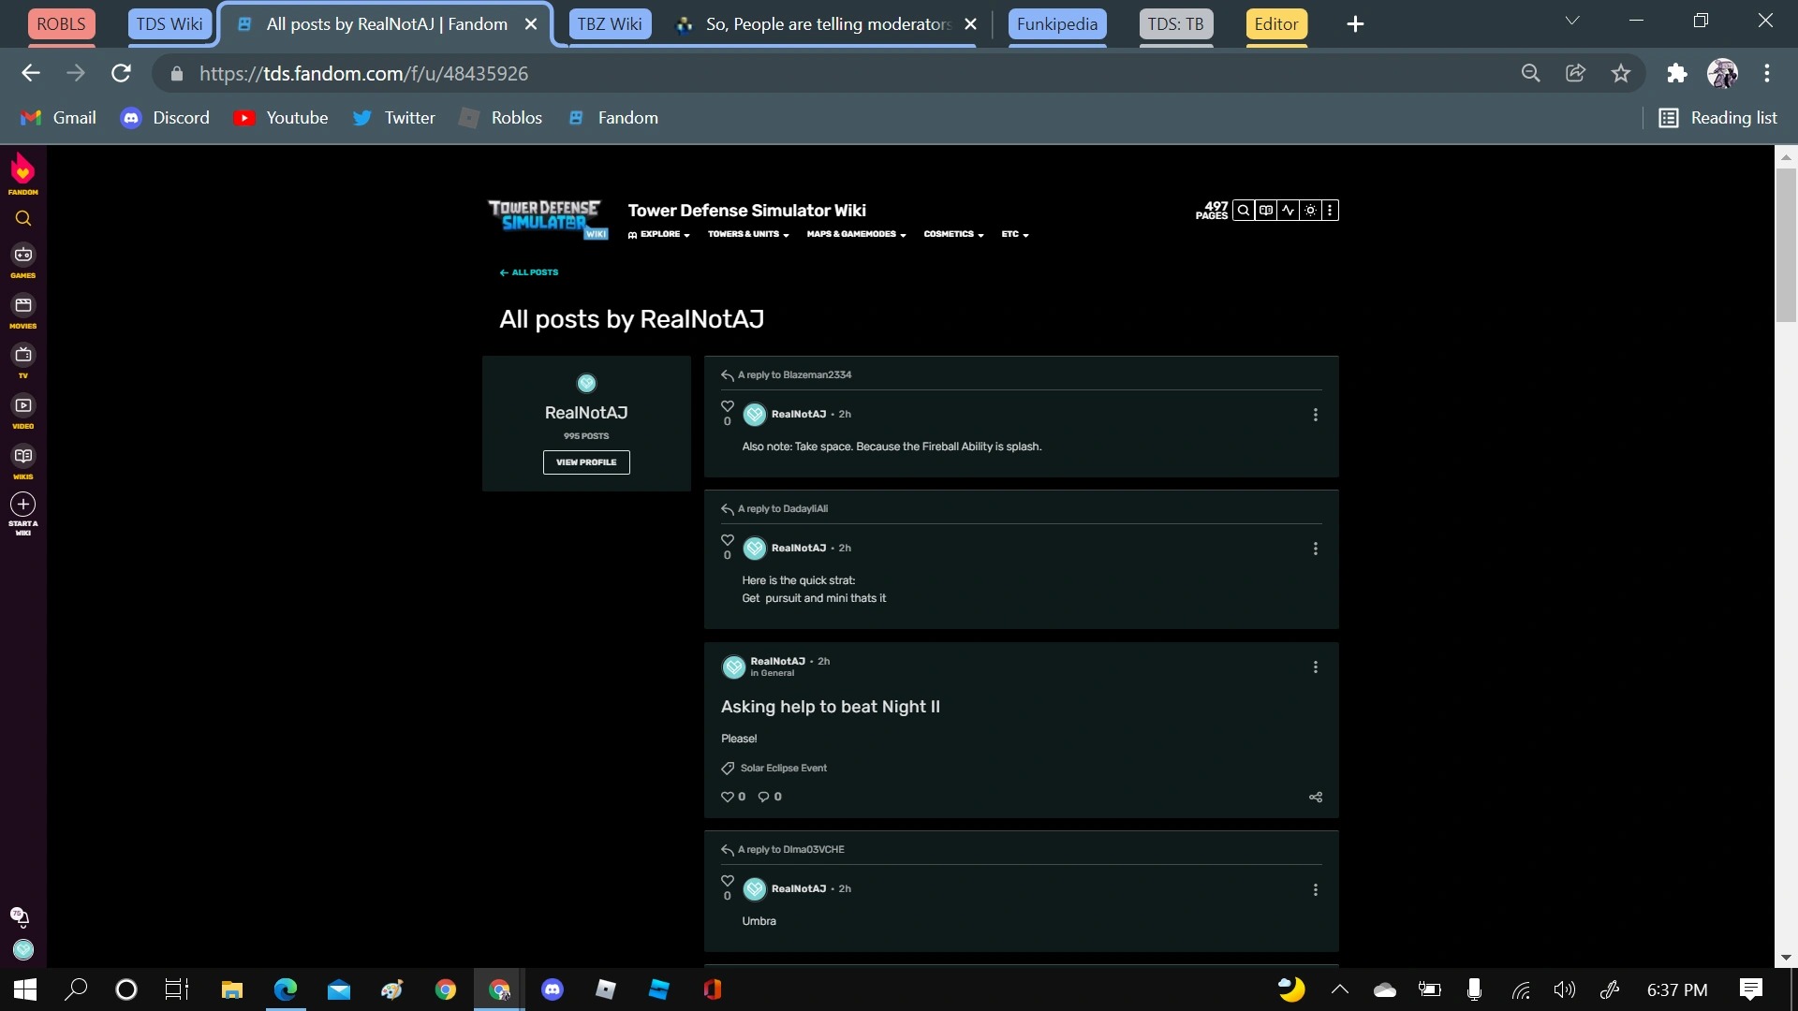Click the View Profile button
The image size is (1798, 1011).
586,462
